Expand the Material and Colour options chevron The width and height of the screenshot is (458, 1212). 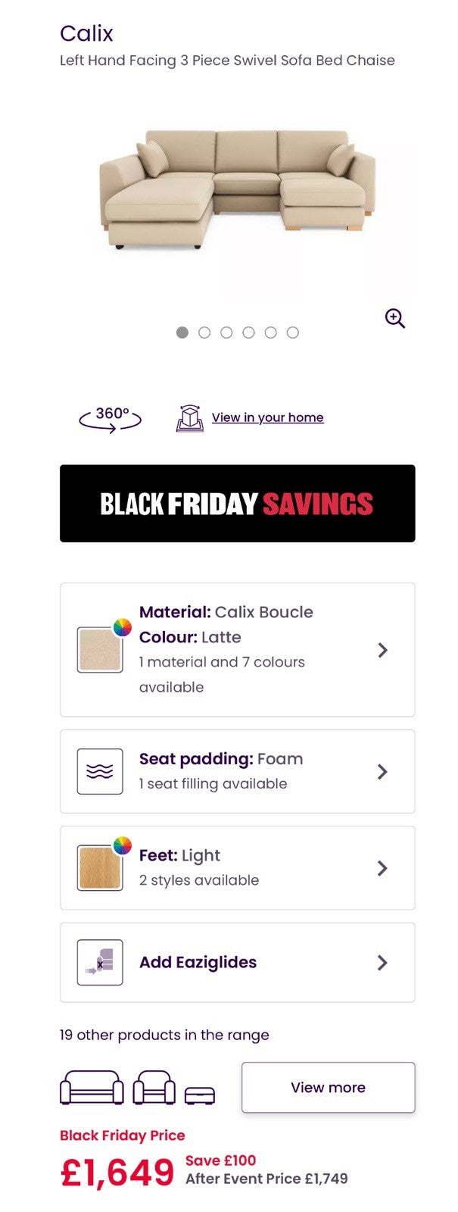tap(382, 650)
